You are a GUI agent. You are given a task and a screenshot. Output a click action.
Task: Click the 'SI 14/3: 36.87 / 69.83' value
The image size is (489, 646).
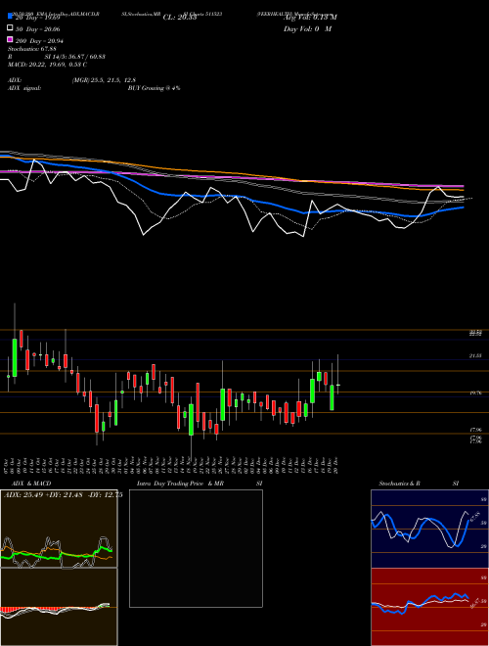pos(75,57)
